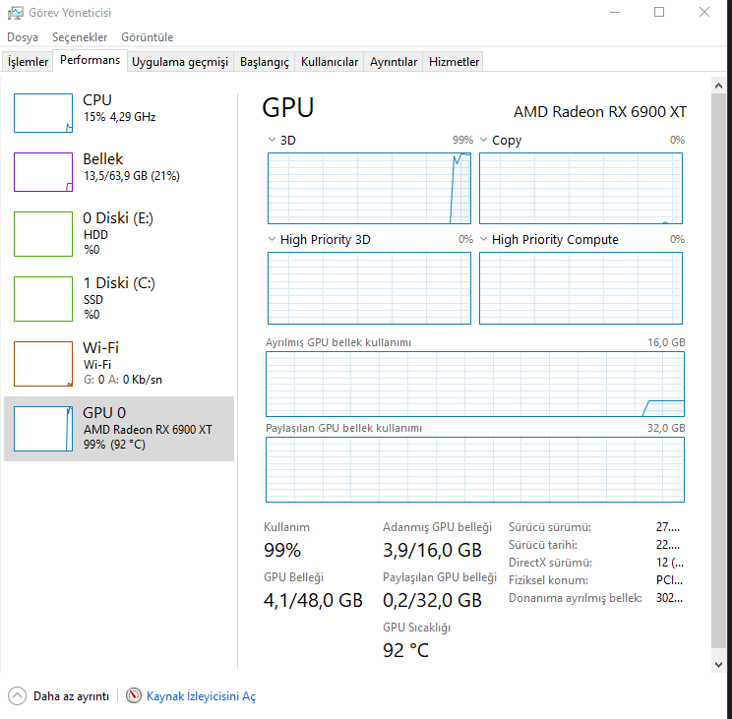
Task: Click the 4,1/48,0 GB GPU memory value
Action: pyautogui.click(x=313, y=600)
